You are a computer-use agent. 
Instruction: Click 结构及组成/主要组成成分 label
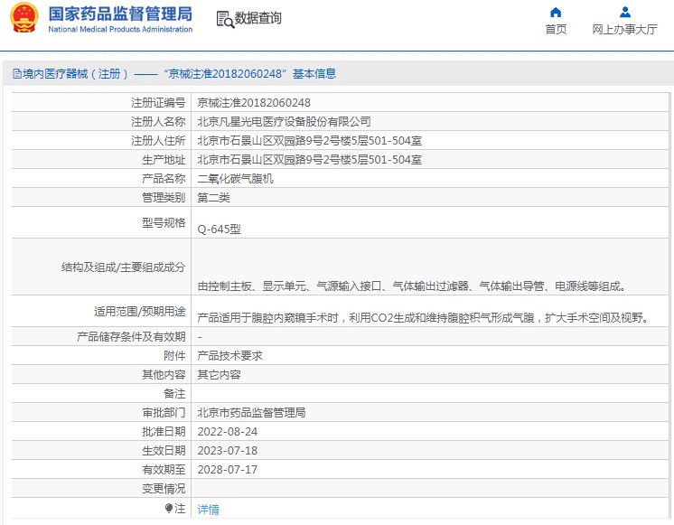[124, 267]
